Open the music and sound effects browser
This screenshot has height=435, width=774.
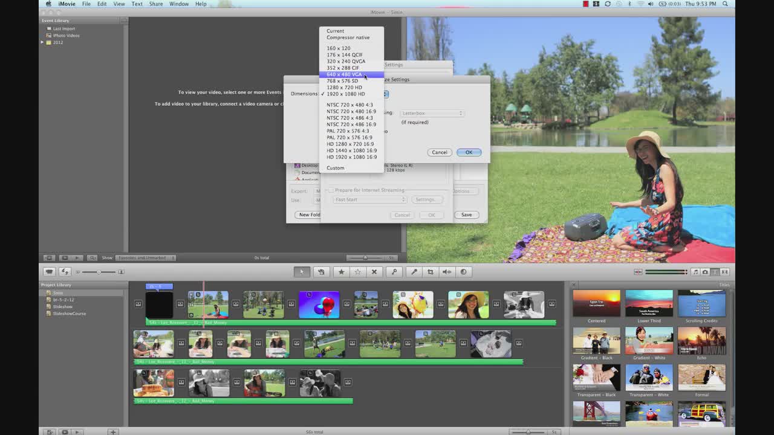click(x=695, y=272)
